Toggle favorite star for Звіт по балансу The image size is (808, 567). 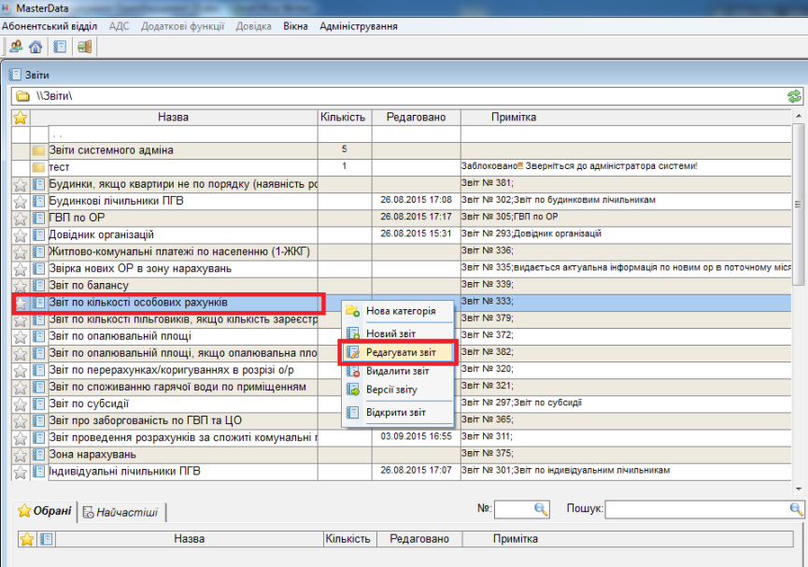tap(21, 285)
